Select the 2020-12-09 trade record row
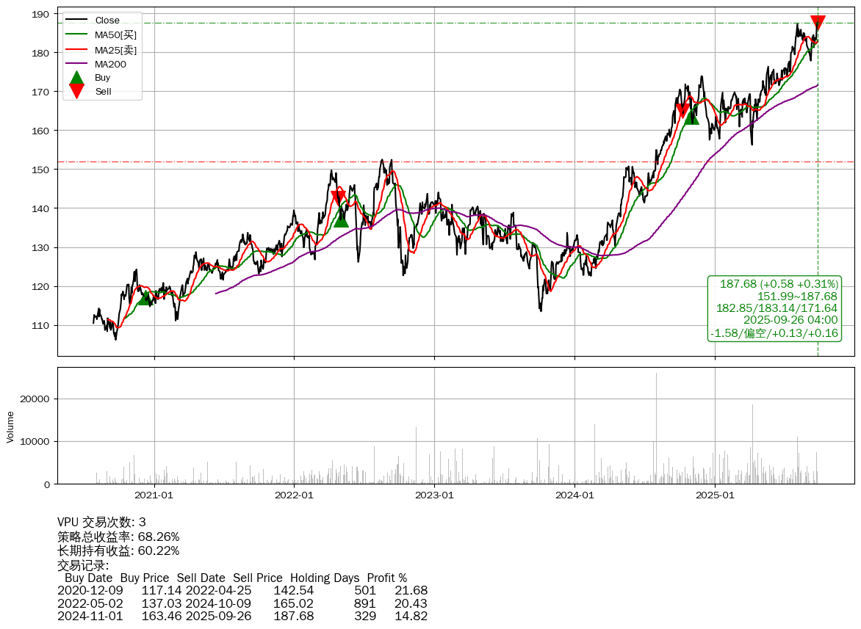Screen dimensions: 861x629 coord(242,591)
